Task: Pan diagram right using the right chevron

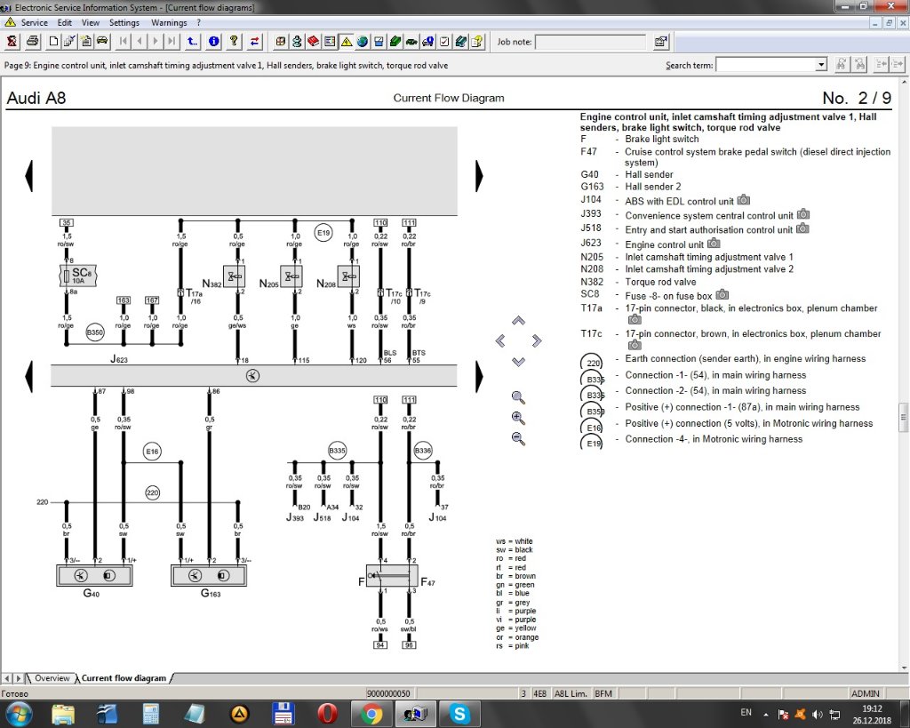Action: click(537, 340)
